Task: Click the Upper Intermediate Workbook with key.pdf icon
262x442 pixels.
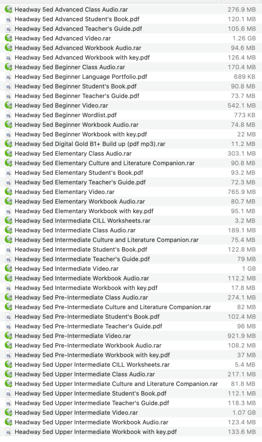Action: (x=8, y=432)
